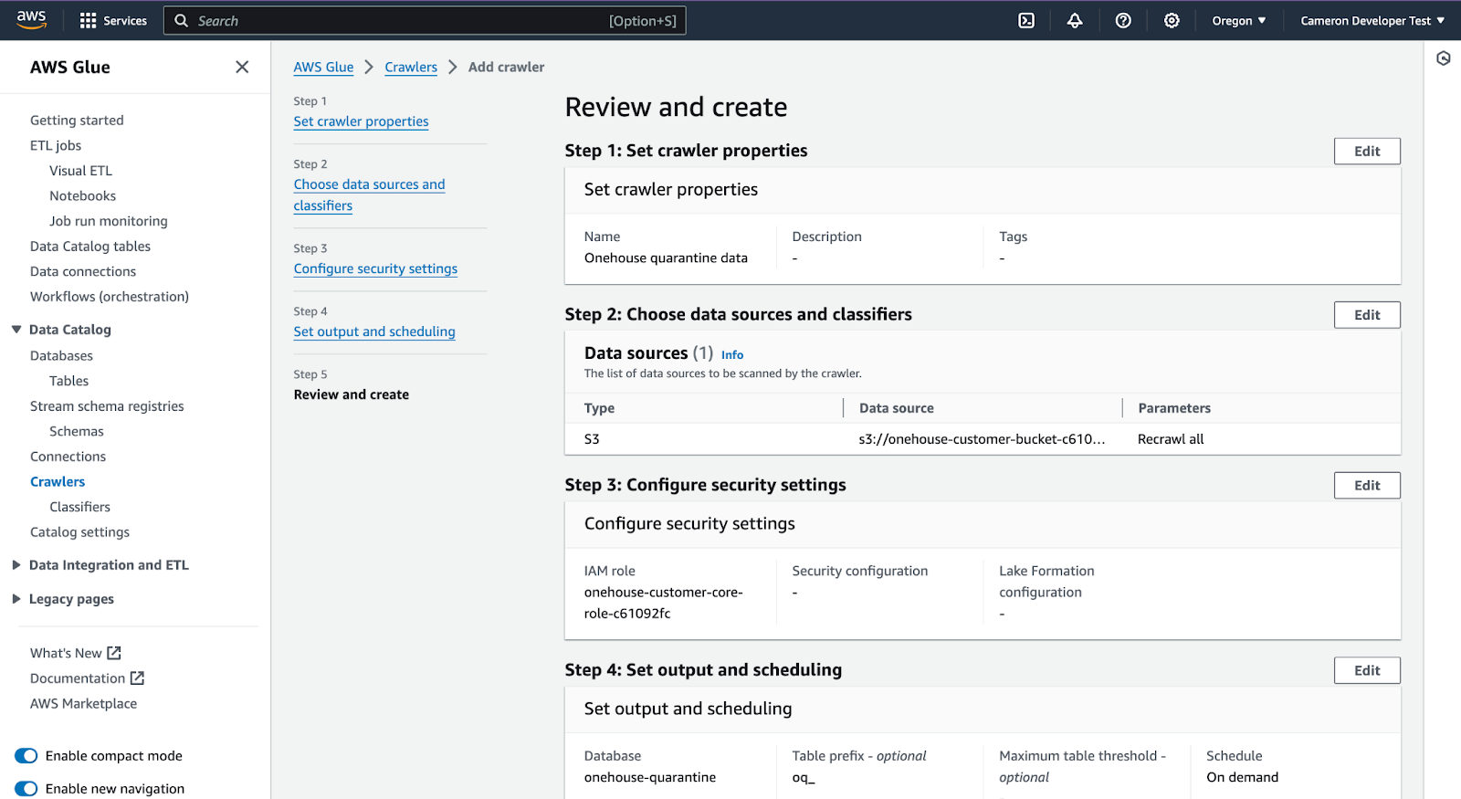Open the Data sources Info link
This screenshot has width=1461, height=799.
732,355
